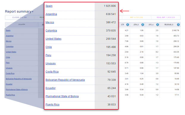Click the Uruguay CTR value 5.71
The image size is (185, 115).
pyautogui.click(x=126, y=68)
